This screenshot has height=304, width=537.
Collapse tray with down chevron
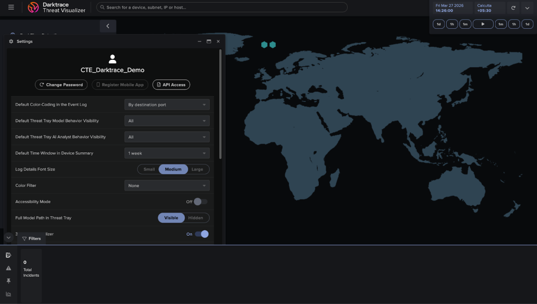(x=8, y=237)
